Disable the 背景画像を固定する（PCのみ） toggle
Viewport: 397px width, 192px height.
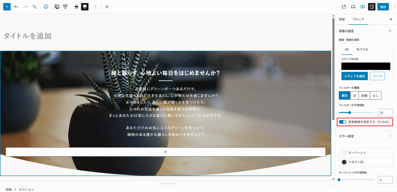point(342,122)
